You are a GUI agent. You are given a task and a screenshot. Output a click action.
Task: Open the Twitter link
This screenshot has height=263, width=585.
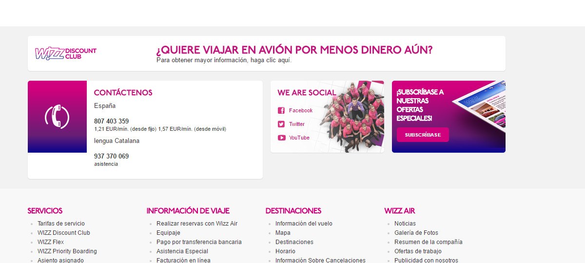[x=297, y=124]
